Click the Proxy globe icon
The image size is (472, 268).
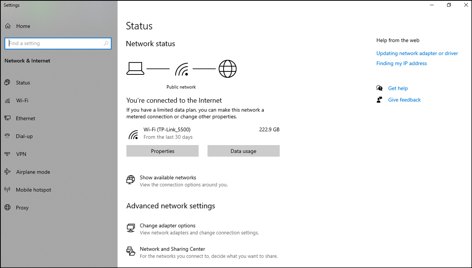point(8,207)
